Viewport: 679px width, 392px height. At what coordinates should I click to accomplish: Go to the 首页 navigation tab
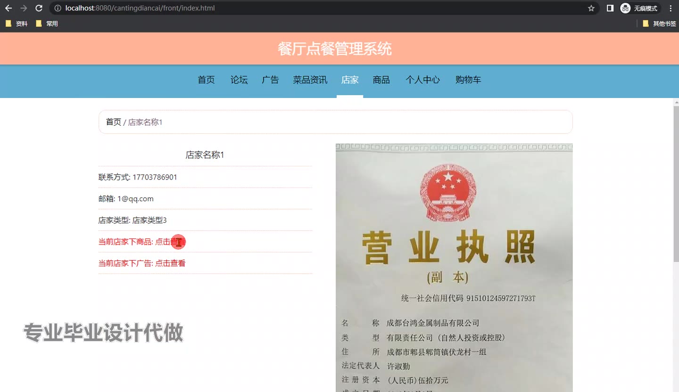(206, 80)
